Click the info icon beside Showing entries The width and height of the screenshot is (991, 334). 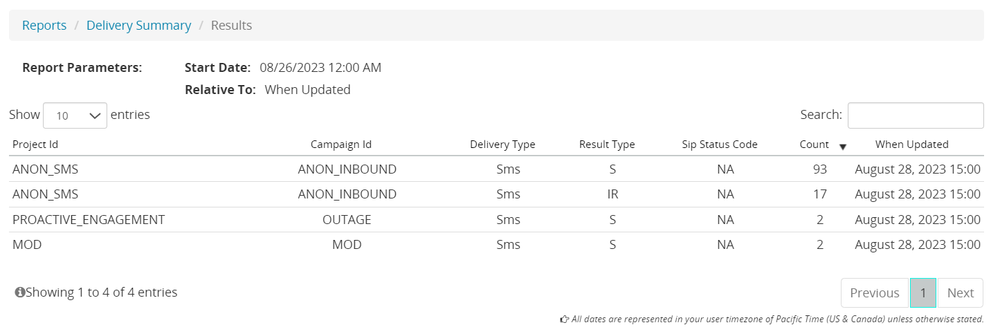tap(19, 293)
